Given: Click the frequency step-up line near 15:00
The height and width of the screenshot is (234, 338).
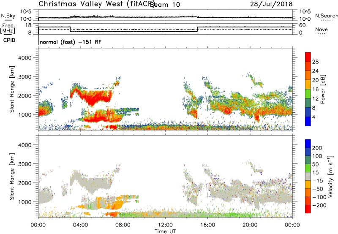Looking at the screenshot, I should (197, 29).
